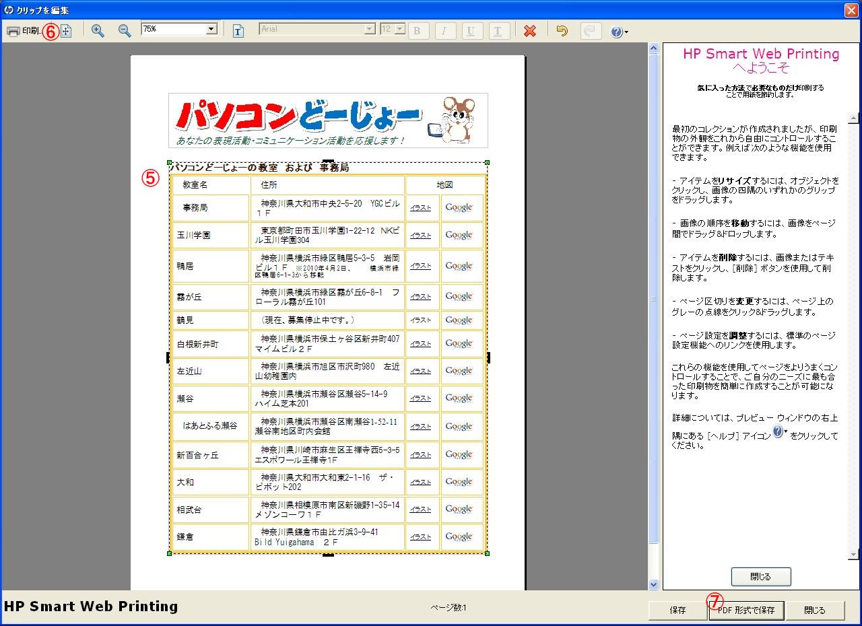Zoom out with the minus magnifier
The height and width of the screenshot is (626, 862).
tap(125, 31)
